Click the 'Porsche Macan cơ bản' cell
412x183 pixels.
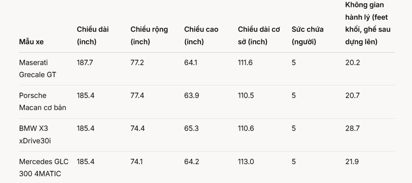(x=42, y=101)
